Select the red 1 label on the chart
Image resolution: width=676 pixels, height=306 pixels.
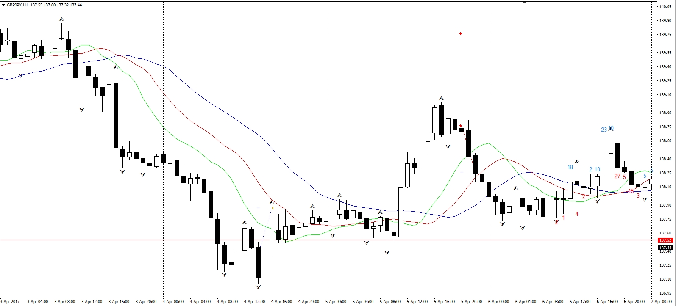tap(563, 218)
